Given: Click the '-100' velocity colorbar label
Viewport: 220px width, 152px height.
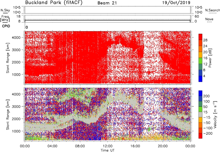Looking at the screenshot, I should click(208, 128).
